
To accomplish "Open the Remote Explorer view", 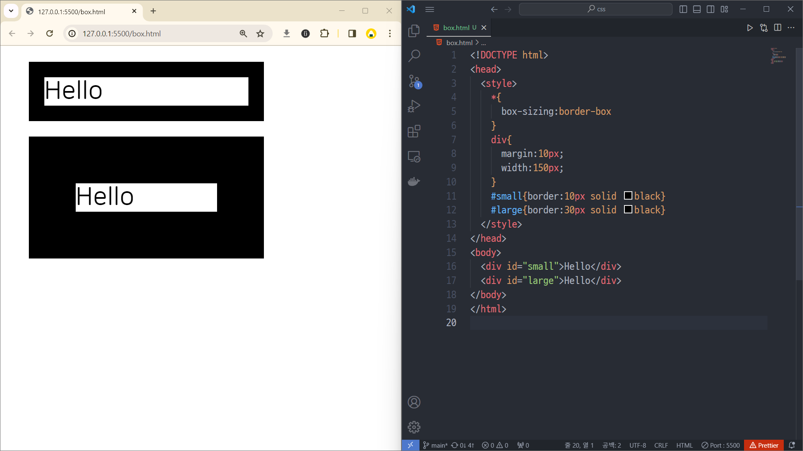I will (414, 157).
